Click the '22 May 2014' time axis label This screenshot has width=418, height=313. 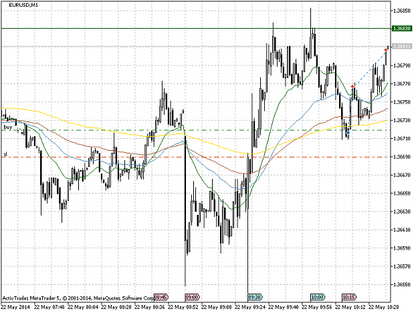(16, 307)
